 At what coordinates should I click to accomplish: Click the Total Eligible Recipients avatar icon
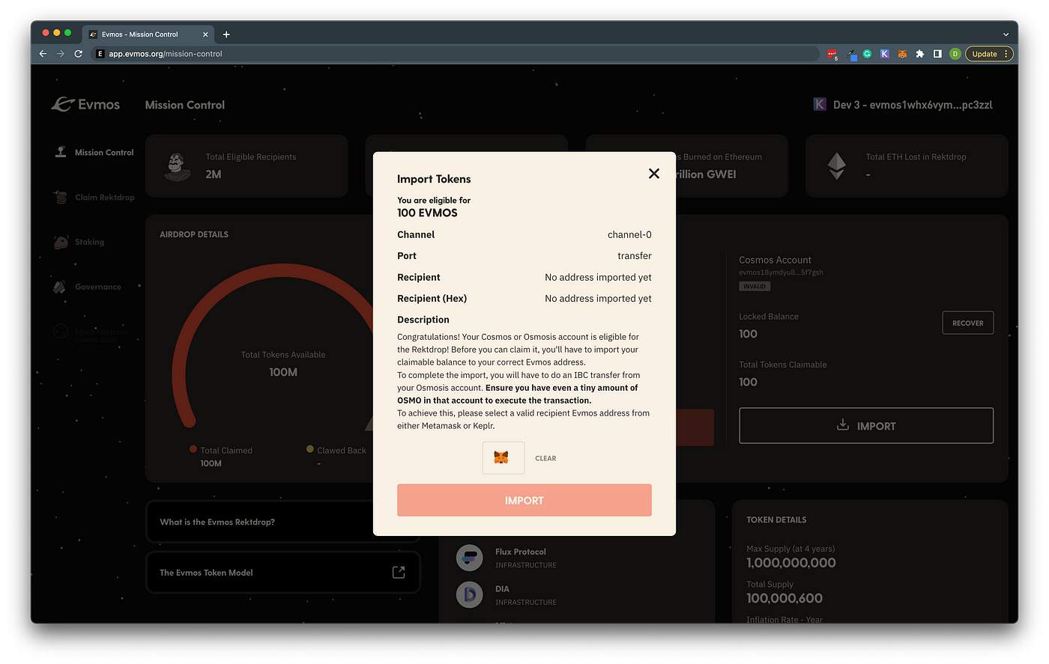tap(177, 166)
